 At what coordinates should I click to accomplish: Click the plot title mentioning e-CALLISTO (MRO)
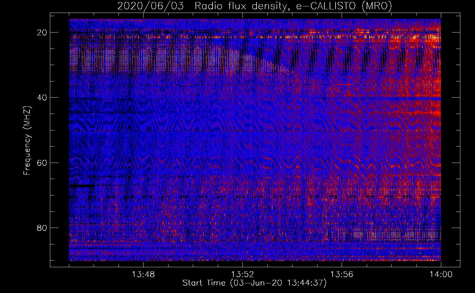click(x=255, y=6)
